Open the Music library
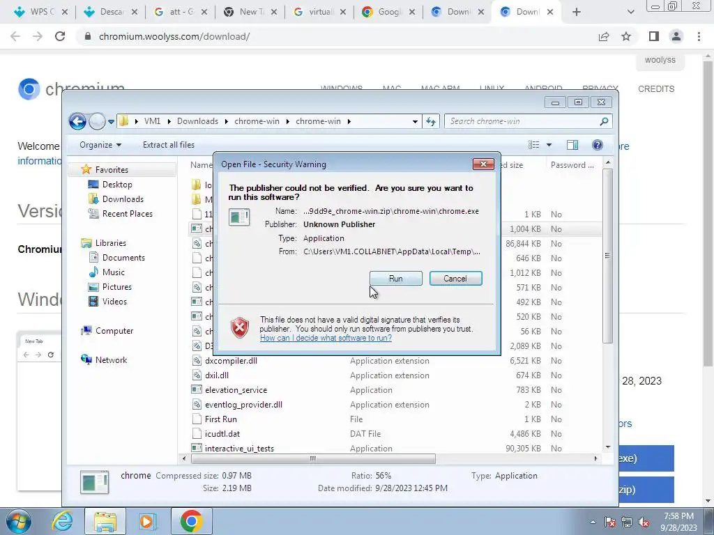Screen dimensions: 714x535 click(x=114, y=272)
